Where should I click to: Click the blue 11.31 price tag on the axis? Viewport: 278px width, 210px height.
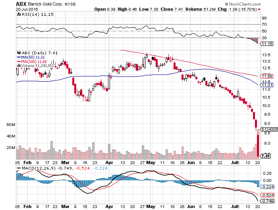(x=267, y=85)
